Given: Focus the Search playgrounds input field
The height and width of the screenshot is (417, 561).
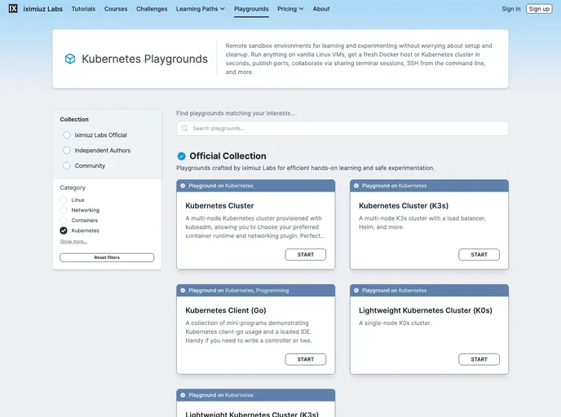Looking at the screenshot, I should point(342,129).
